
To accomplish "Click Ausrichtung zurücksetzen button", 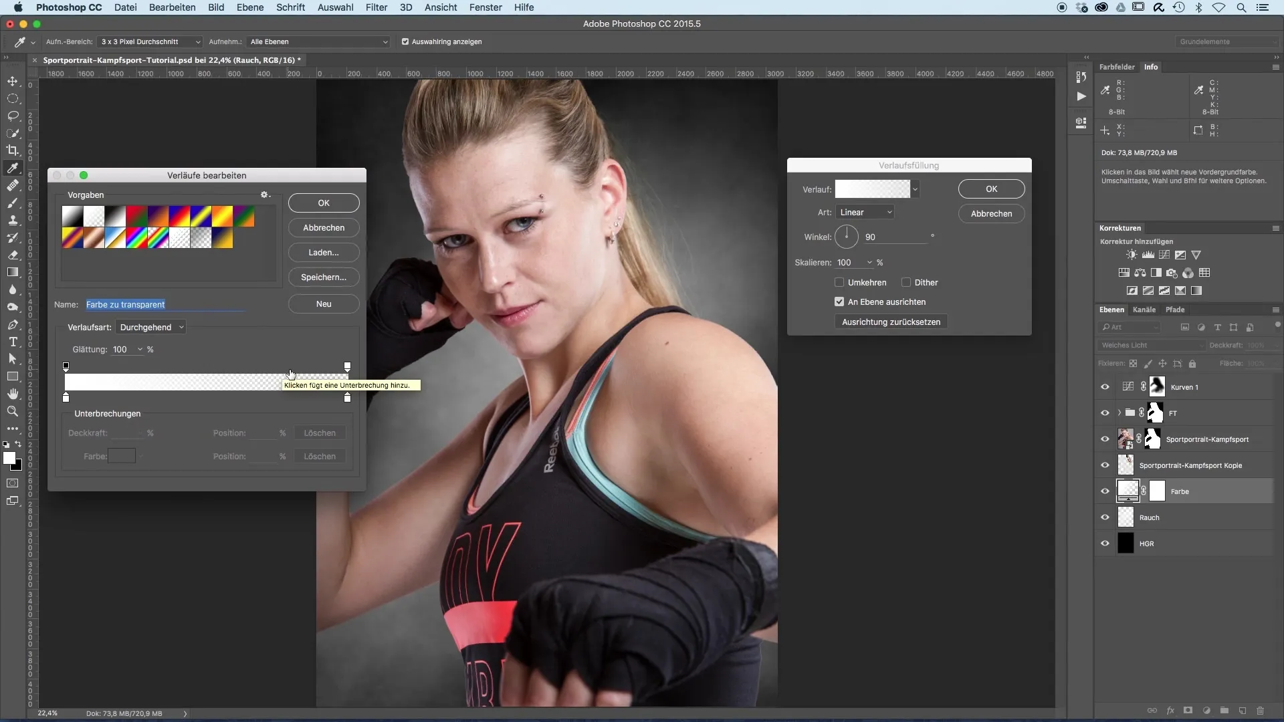I will pyautogui.click(x=891, y=322).
